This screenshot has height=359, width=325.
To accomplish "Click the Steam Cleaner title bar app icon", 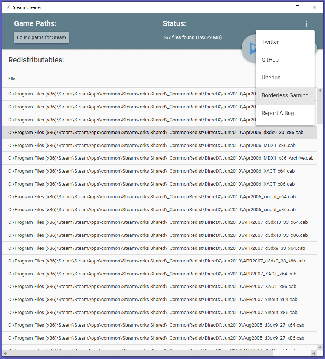I will click(8, 7).
